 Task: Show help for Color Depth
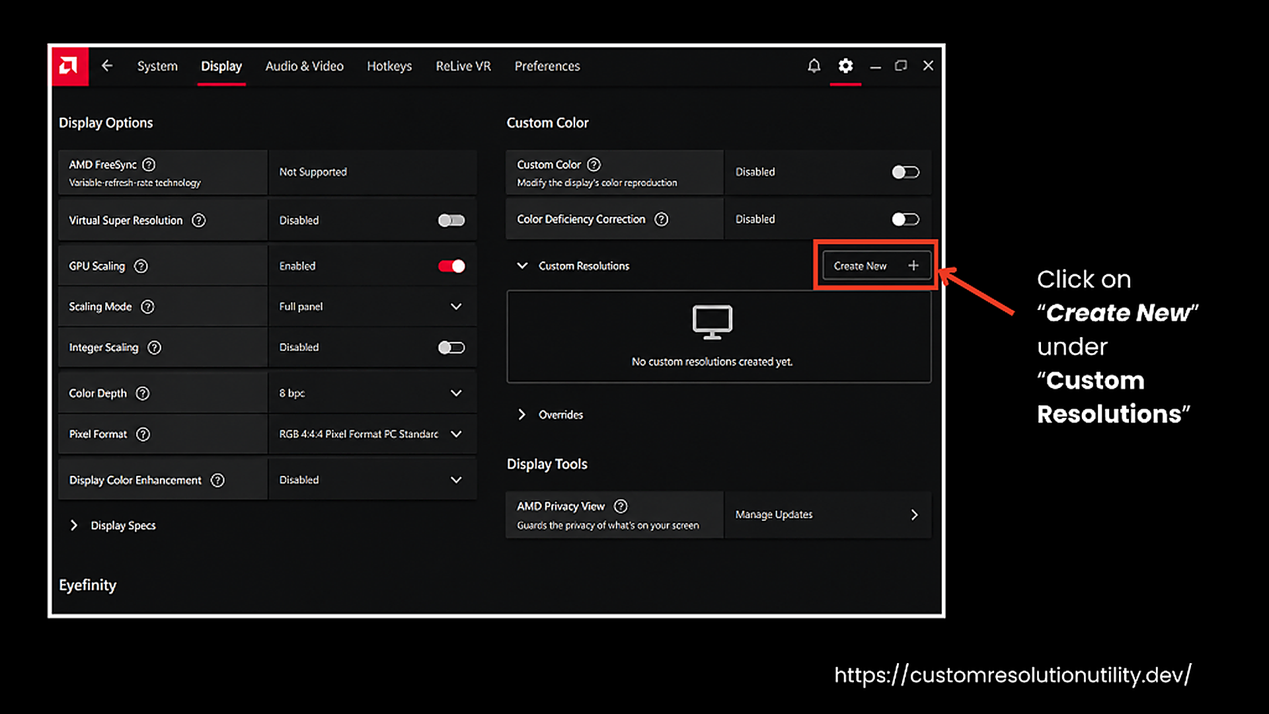tap(142, 393)
